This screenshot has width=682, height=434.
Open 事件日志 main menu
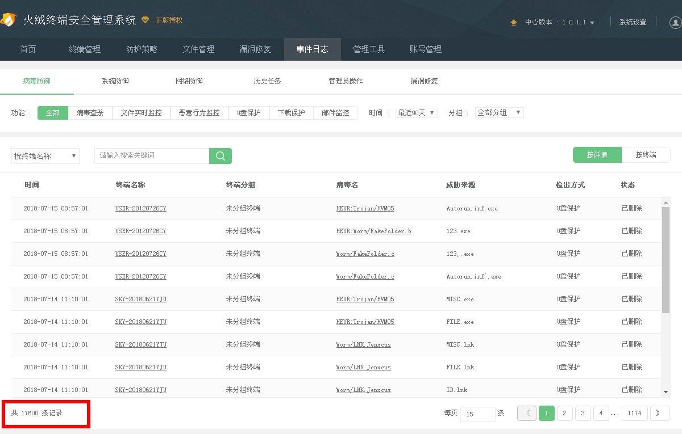(x=313, y=49)
